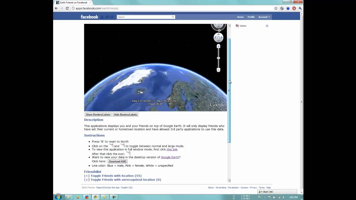Click the Chrome taskbar icon

click(95, 197)
